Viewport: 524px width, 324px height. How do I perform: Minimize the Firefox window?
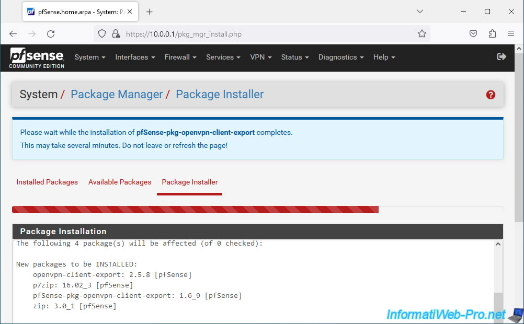pos(463,11)
